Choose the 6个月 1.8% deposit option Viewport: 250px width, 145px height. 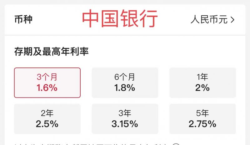(x=125, y=82)
